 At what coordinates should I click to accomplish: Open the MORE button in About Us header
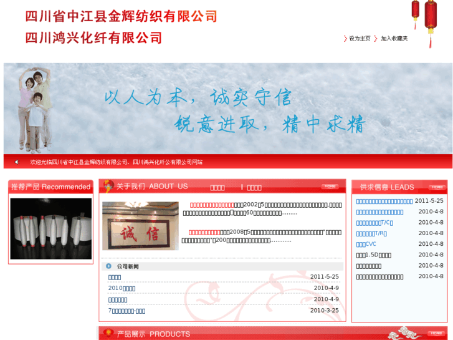click(x=330, y=187)
